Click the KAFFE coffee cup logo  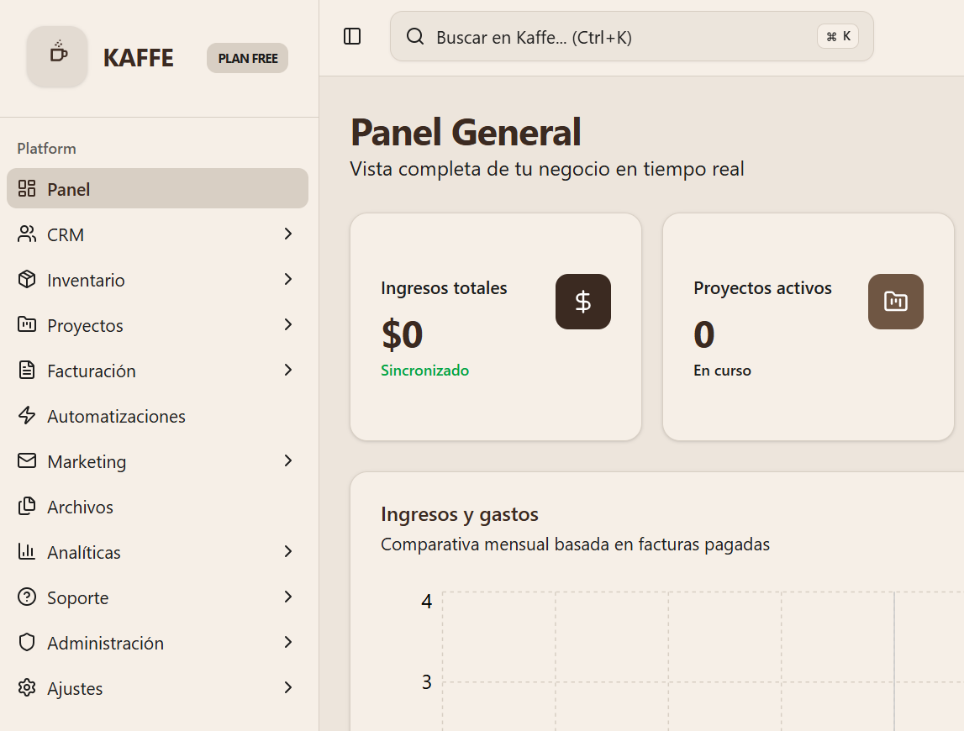56,56
